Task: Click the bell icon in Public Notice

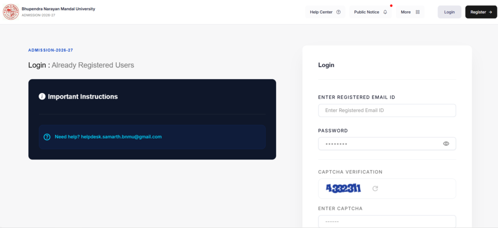Action: click(385, 12)
